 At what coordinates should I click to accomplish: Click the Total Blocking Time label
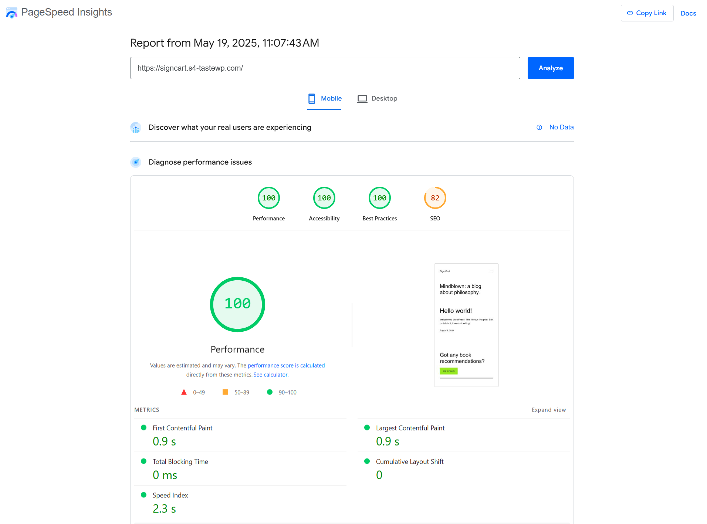(180, 462)
